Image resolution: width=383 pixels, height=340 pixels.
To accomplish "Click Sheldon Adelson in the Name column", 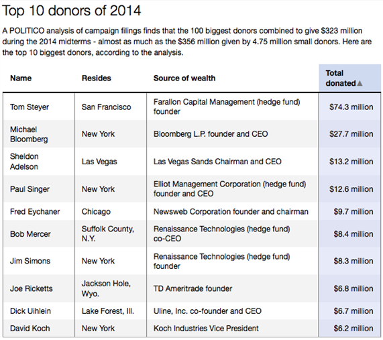I will pyautogui.click(x=24, y=162).
